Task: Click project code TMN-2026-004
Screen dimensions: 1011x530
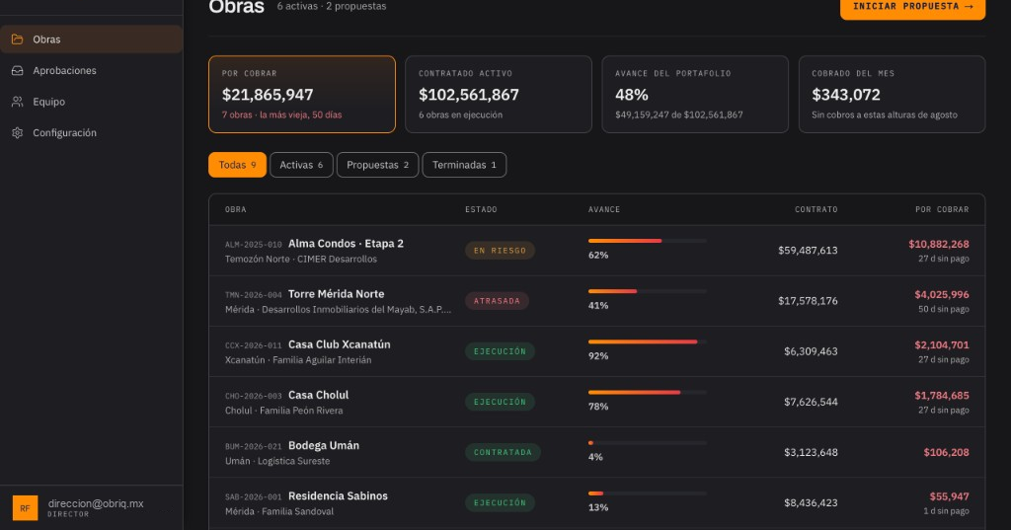Action: click(x=254, y=295)
